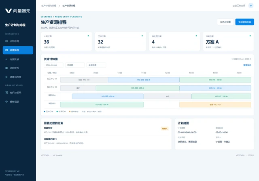The width and height of the screenshot is (259, 181).
Task: Click the 资源与约束 sidebar icon
Action: [6, 77]
